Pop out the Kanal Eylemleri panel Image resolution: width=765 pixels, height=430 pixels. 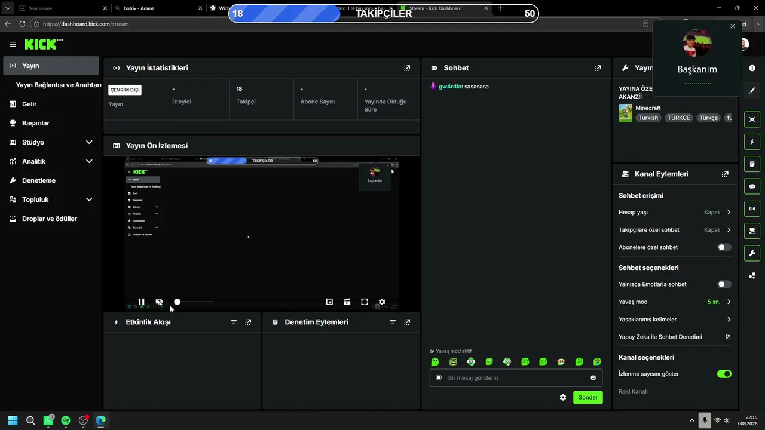pos(725,174)
